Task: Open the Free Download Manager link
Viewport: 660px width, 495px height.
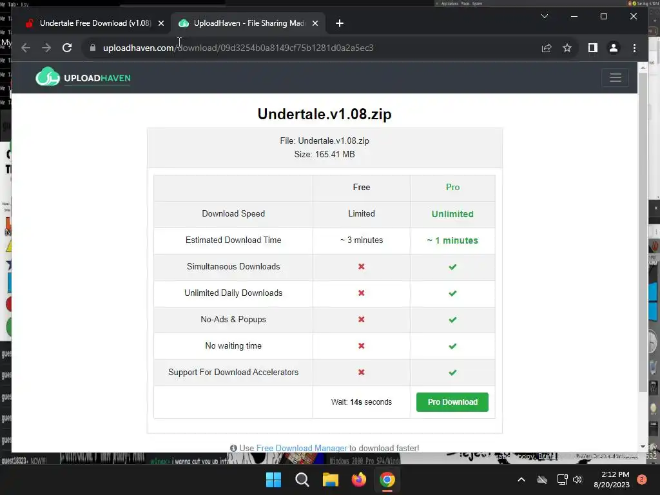Action: (302, 449)
